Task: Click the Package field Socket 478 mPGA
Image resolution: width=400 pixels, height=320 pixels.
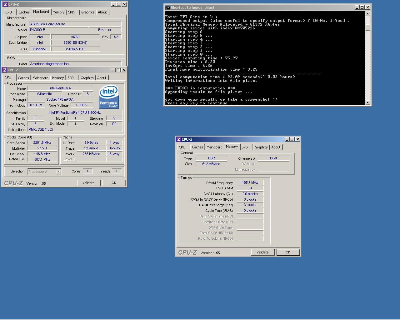Action: tap(60, 99)
